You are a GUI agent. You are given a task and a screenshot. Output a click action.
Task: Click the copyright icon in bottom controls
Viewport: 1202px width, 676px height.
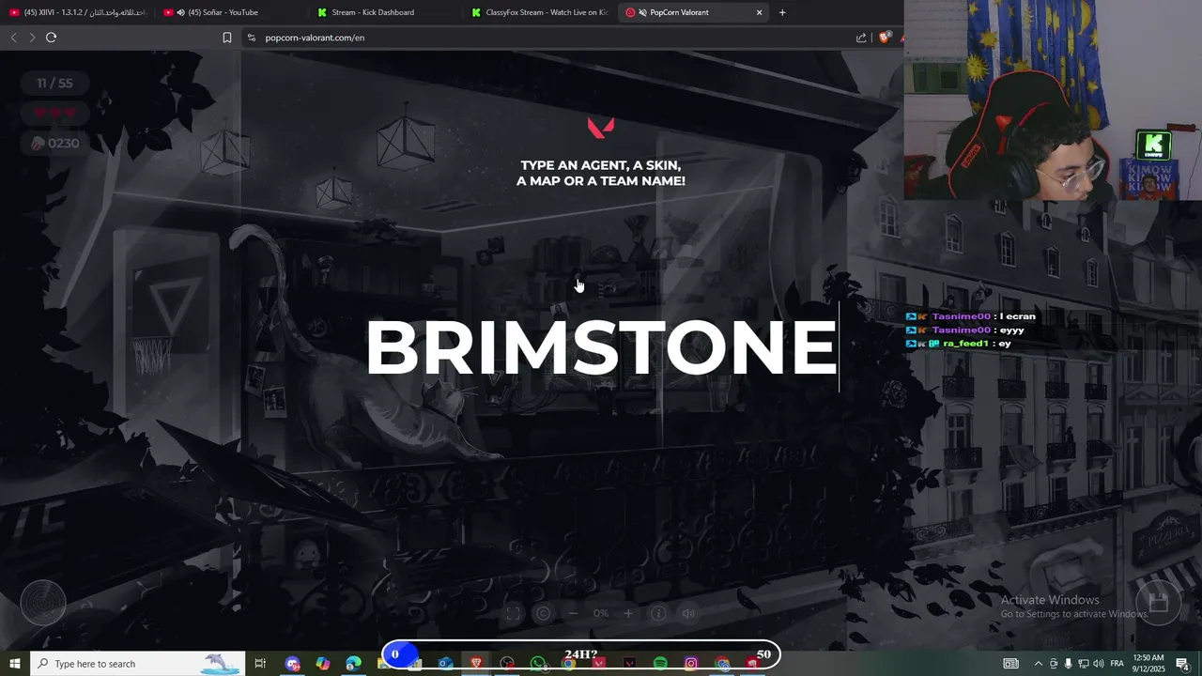pyautogui.click(x=543, y=613)
